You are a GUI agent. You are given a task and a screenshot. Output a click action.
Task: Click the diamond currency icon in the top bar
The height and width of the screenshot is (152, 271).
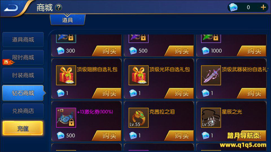pyautogui.click(x=233, y=7)
